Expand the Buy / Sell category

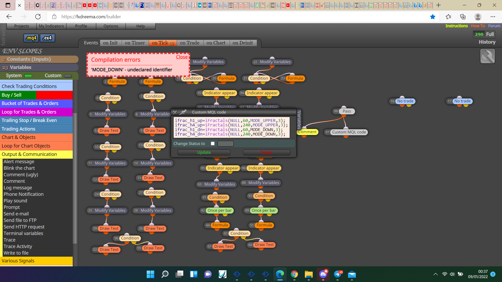tap(36, 95)
